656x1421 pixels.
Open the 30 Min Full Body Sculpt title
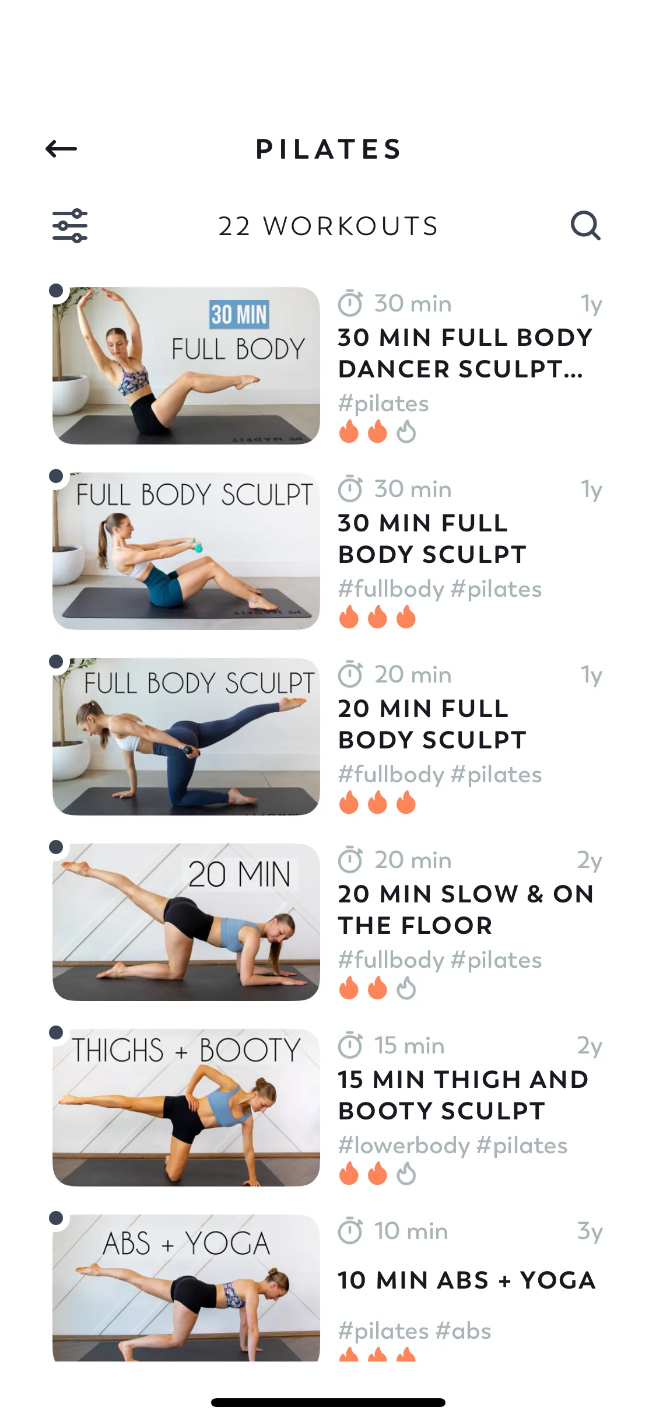[x=432, y=538]
